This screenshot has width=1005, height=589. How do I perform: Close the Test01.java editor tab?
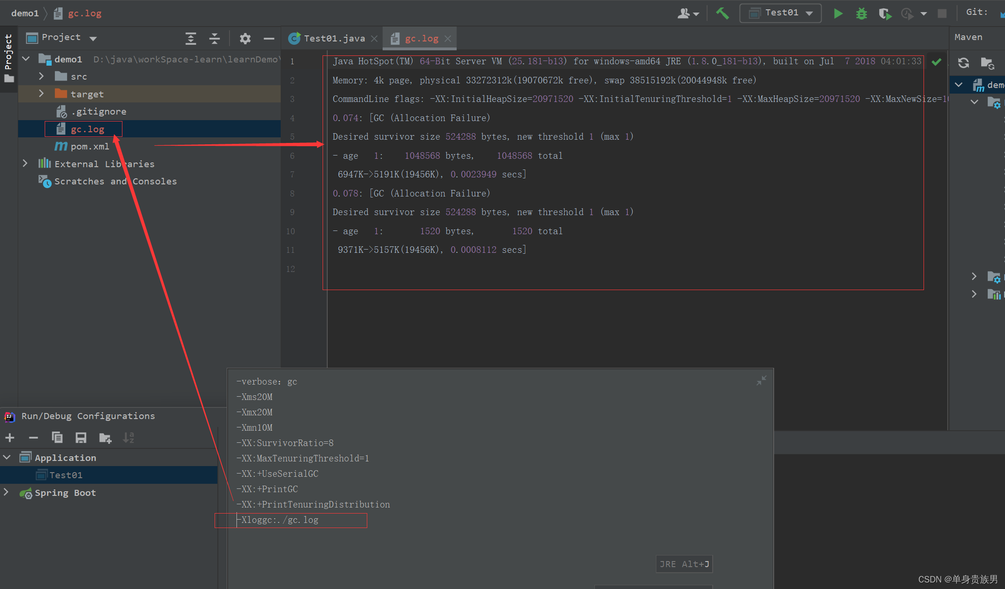[374, 39]
